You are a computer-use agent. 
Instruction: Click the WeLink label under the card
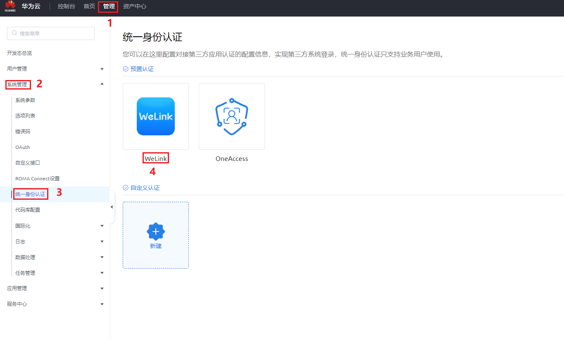click(x=156, y=158)
